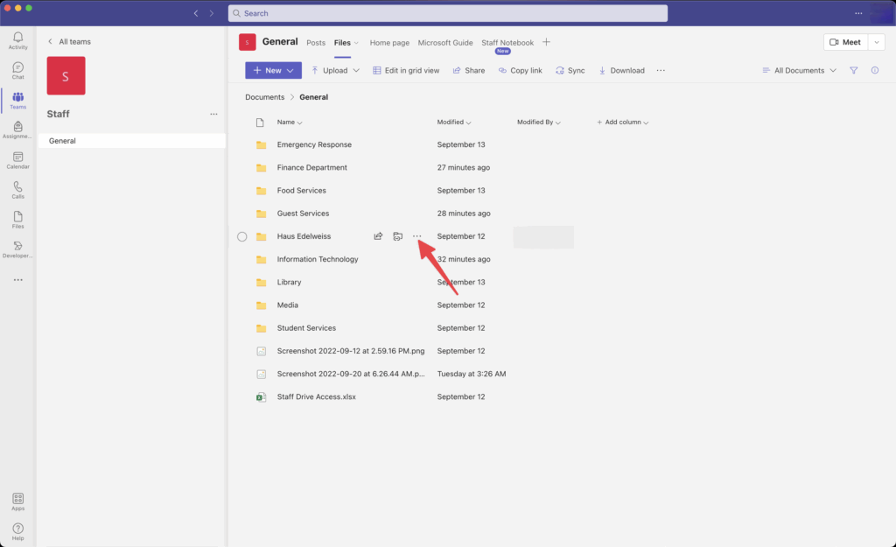Click Copy link in the toolbar
This screenshot has width=896, height=547.
coord(519,70)
